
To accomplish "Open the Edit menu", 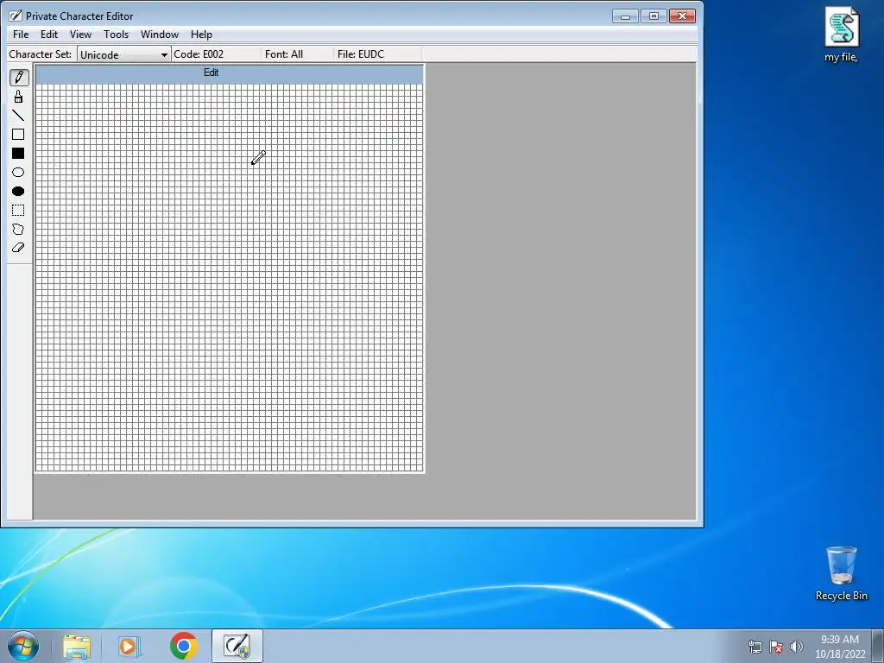I will tap(49, 35).
